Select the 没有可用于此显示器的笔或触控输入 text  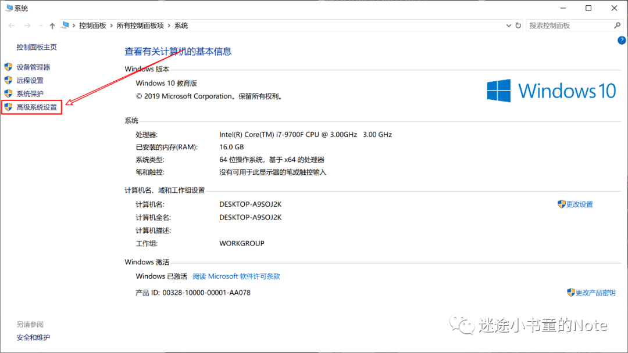click(273, 172)
